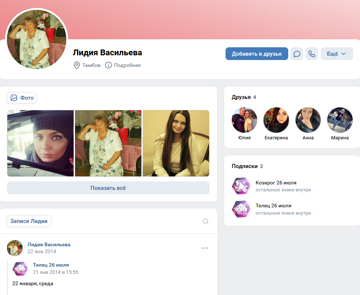Click the Лидия Васильева post author link
Image resolution: width=360 pixels, height=295 pixels.
click(x=49, y=244)
